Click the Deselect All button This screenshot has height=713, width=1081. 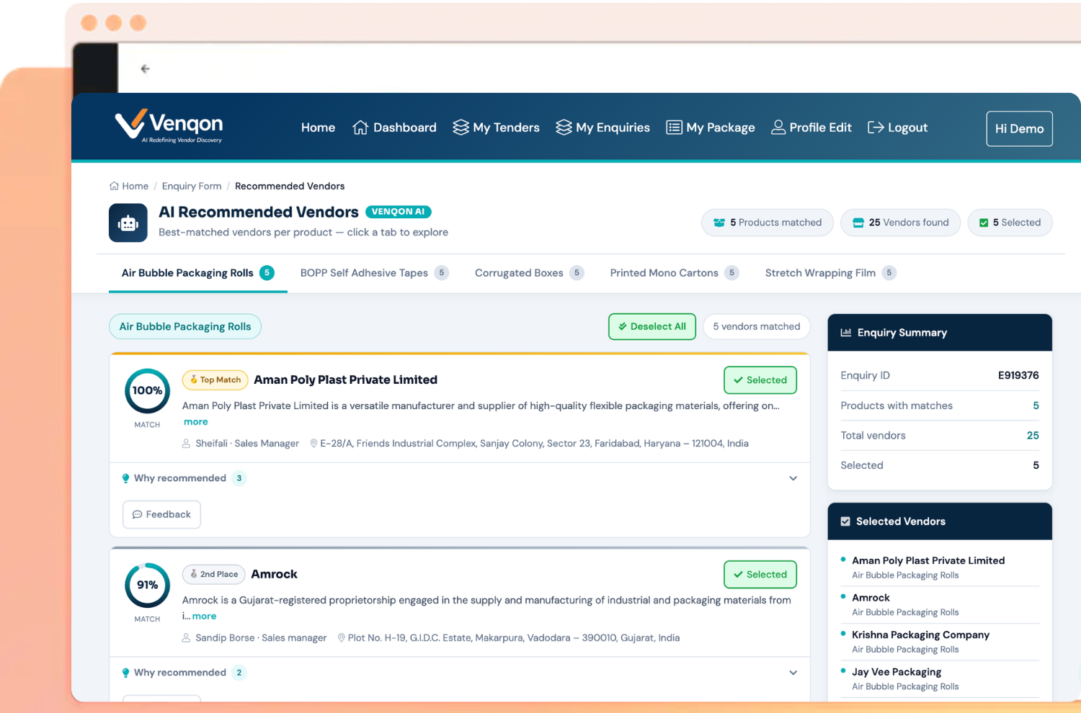click(x=651, y=326)
